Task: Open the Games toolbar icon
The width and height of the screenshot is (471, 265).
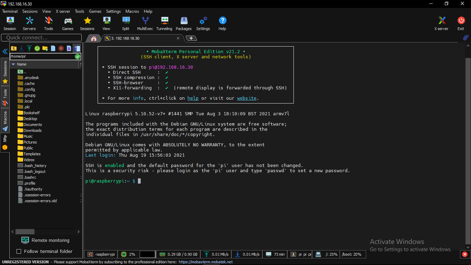Action: 68,23
